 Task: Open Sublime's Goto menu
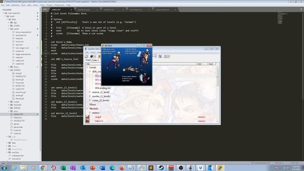pos(36,5)
